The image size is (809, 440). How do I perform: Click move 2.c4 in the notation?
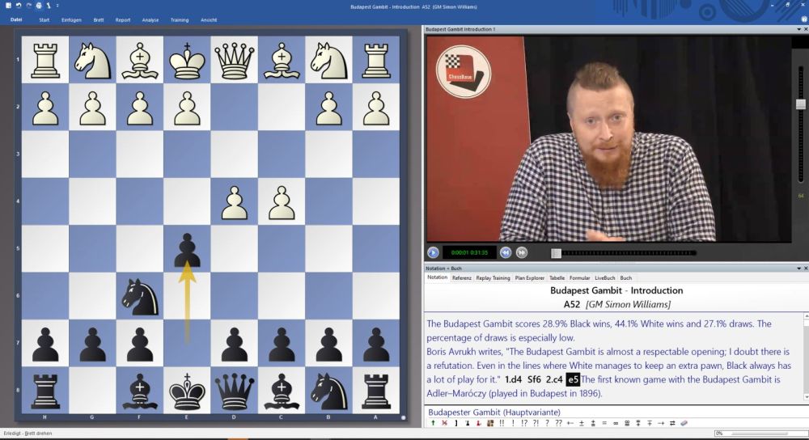click(x=554, y=379)
